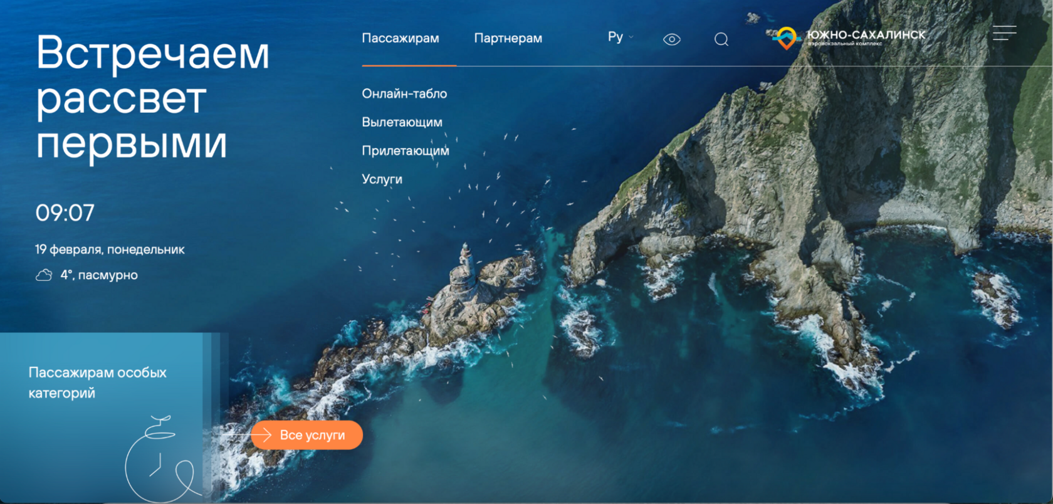This screenshot has height=504, width=1053.
Task: Click the cloudy weather icon
Action: [x=44, y=275]
